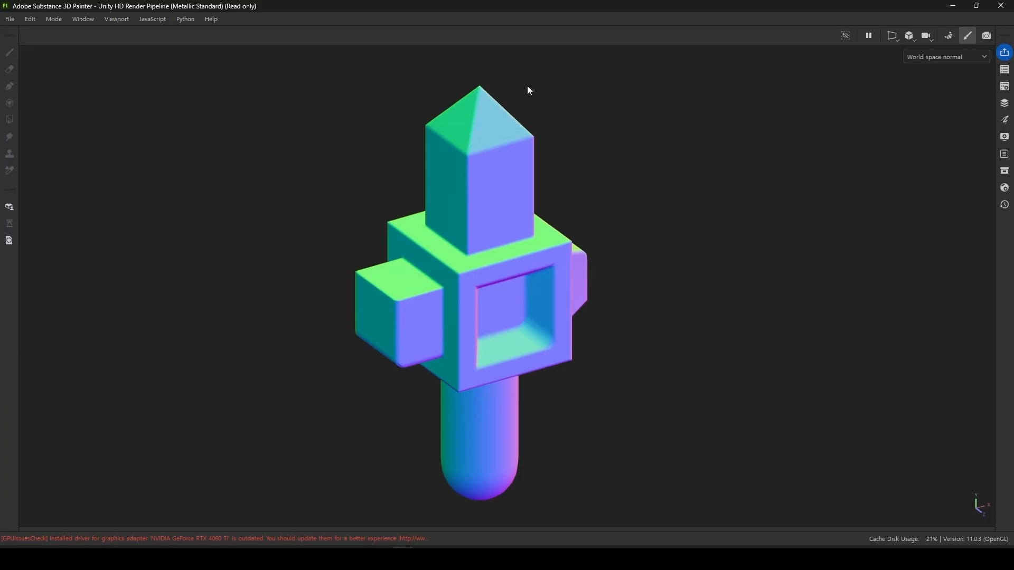
Task: Open the World space normal dropdown
Action: [x=947, y=57]
